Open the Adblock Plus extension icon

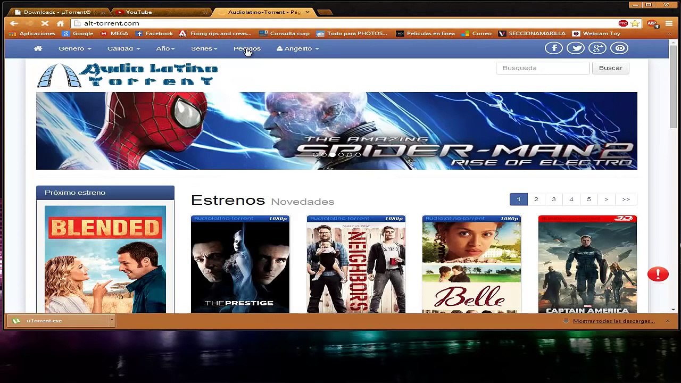[652, 23]
